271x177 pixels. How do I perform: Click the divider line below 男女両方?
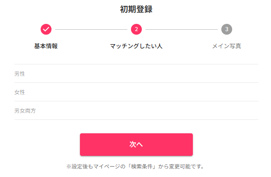[x=136, y=119]
